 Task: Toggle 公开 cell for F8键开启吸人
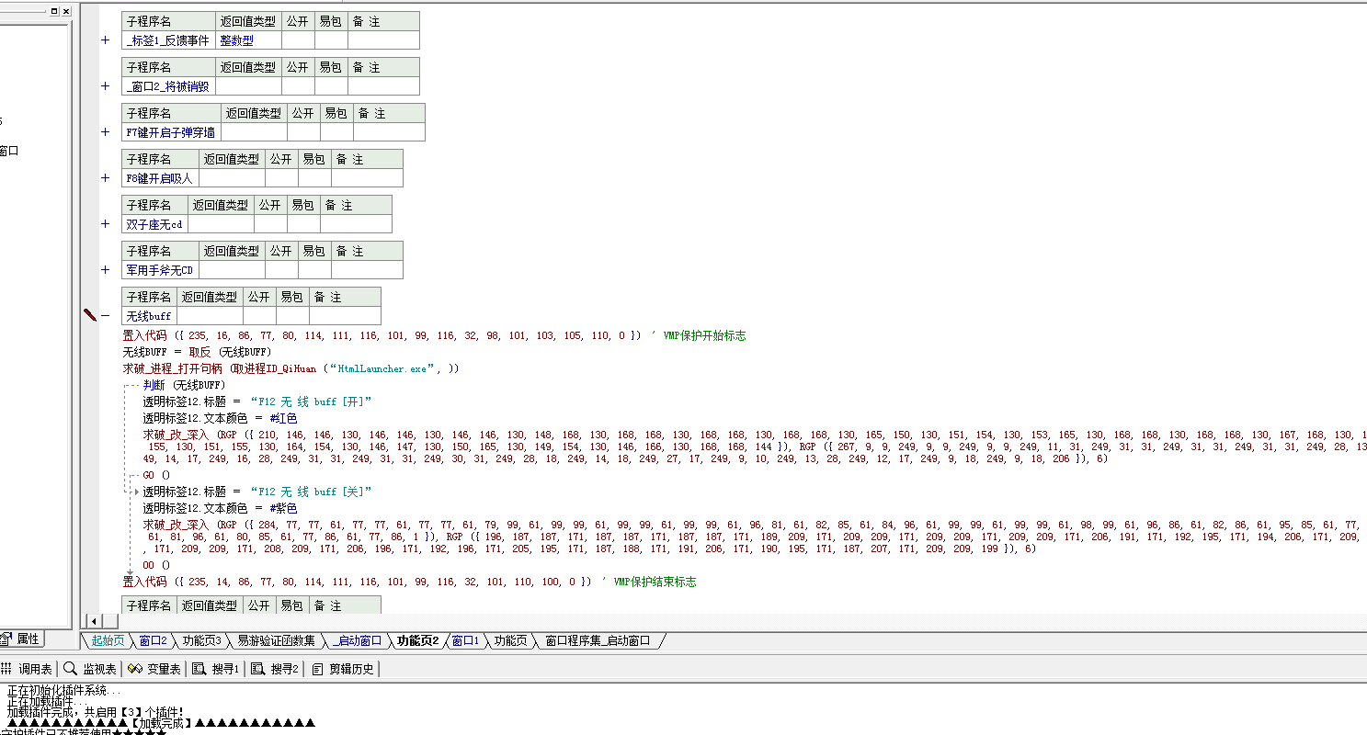coord(281,178)
